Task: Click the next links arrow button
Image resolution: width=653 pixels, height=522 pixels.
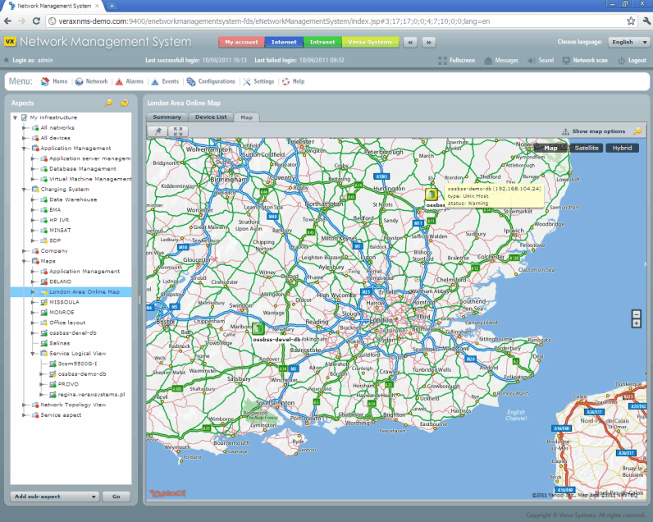Action: (428, 42)
